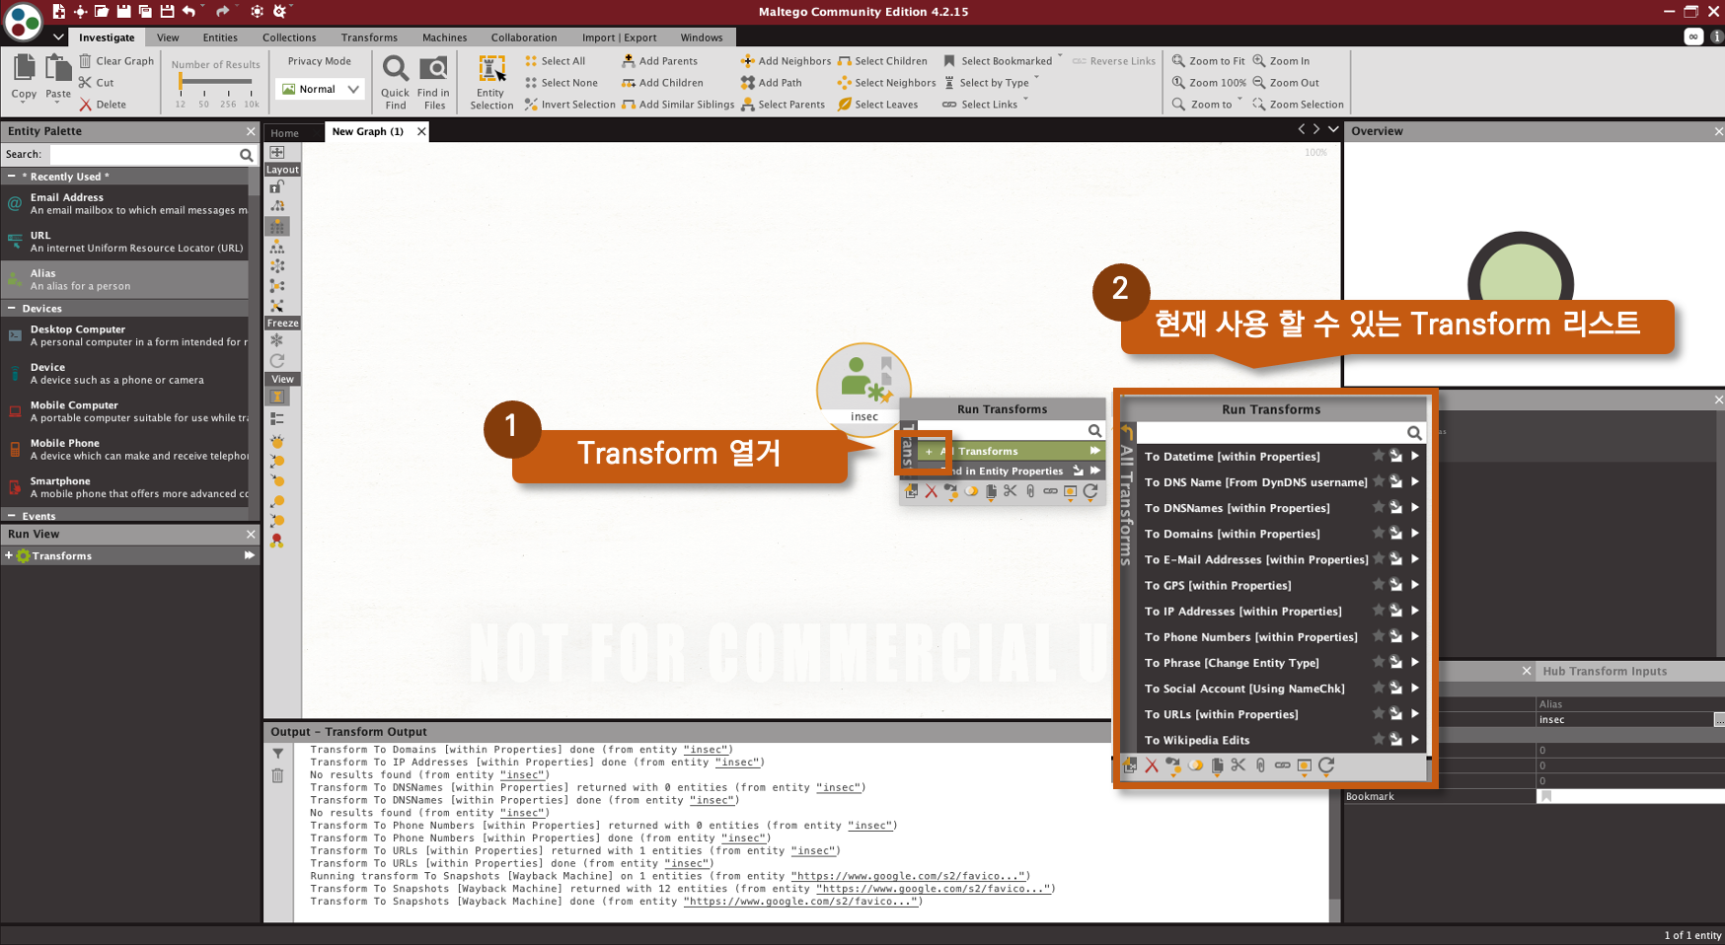The width and height of the screenshot is (1725, 945).
Task: Click Clear Graph trash button
Action: click(x=116, y=61)
